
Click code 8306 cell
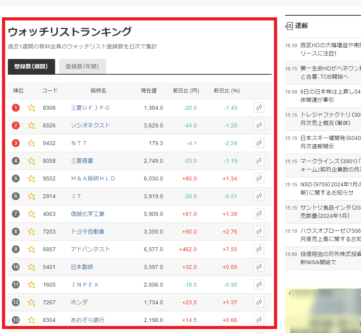click(49, 108)
